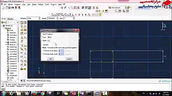Open the Viewport menu
The height and width of the screenshot is (96, 172).
17,5
